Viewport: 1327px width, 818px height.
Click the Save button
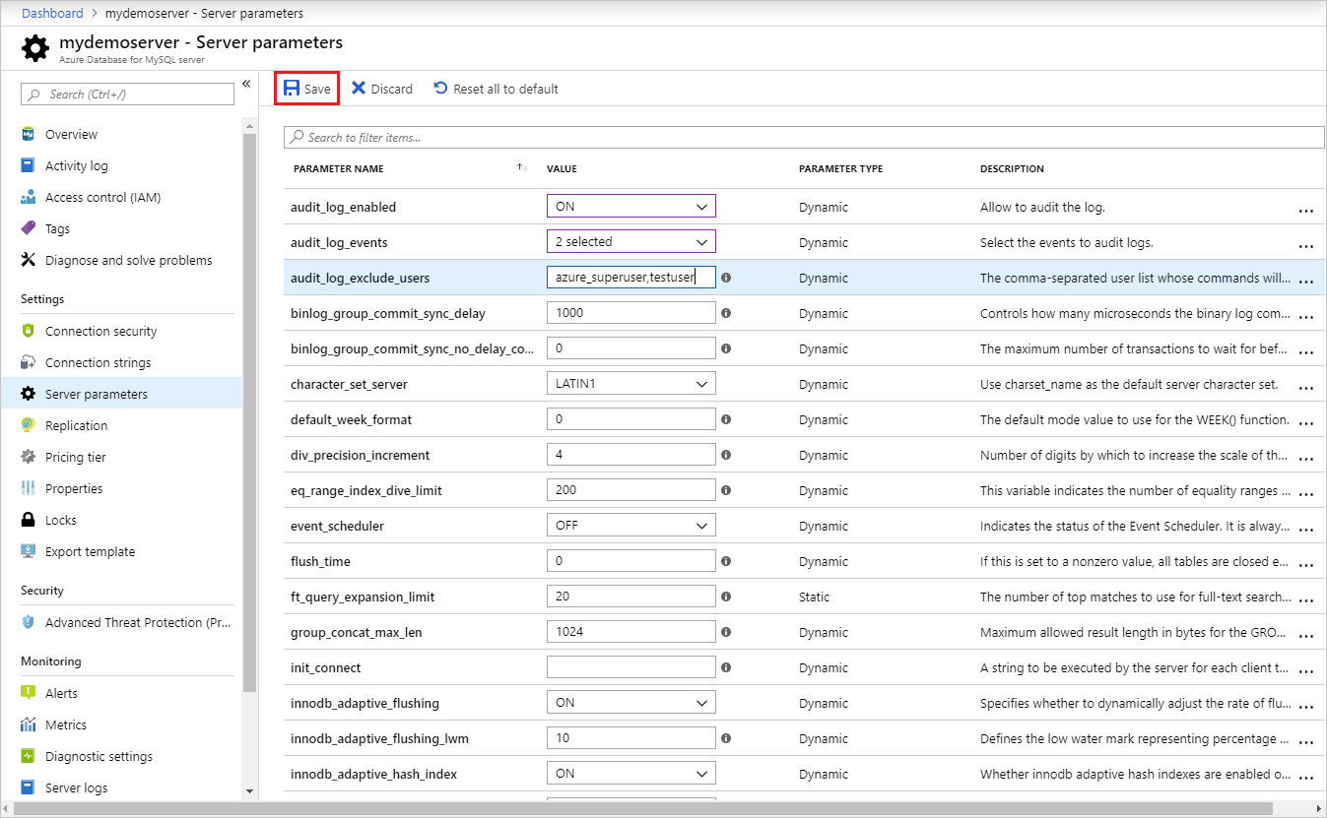pyautogui.click(x=307, y=89)
